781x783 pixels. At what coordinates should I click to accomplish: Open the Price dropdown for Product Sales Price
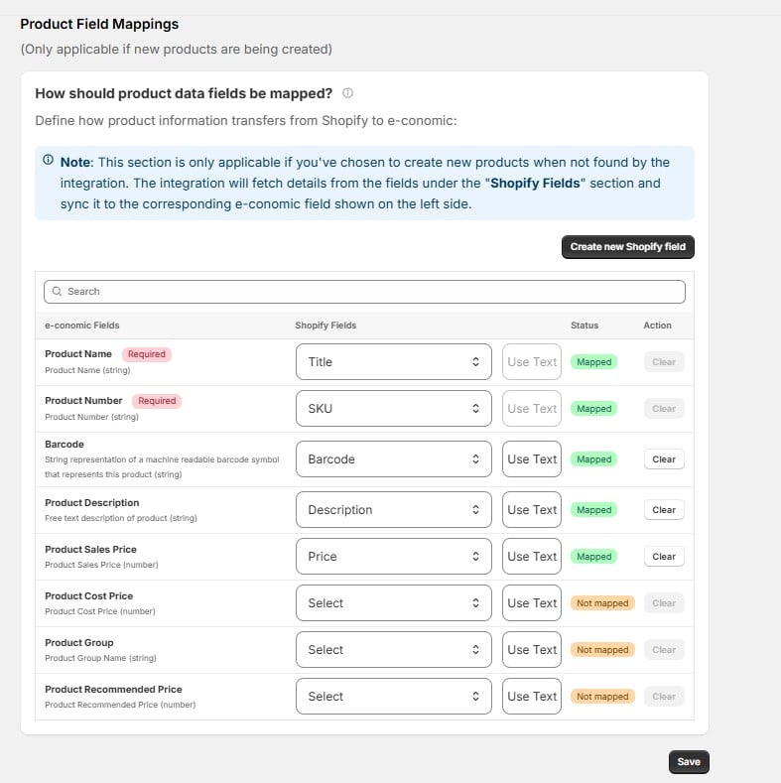pyautogui.click(x=394, y=557)
